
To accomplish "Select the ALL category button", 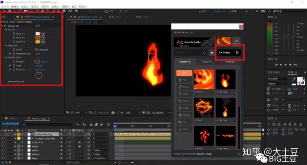I will point(184,73).
